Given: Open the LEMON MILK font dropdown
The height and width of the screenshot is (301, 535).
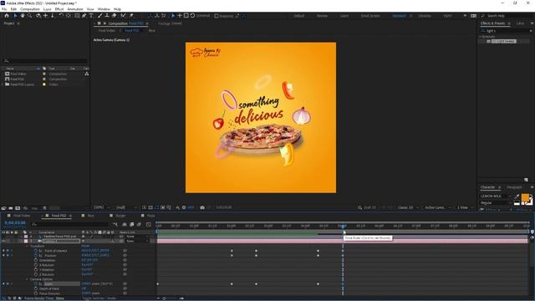Looking at the screenshot, I should click(x=496, y=196).
